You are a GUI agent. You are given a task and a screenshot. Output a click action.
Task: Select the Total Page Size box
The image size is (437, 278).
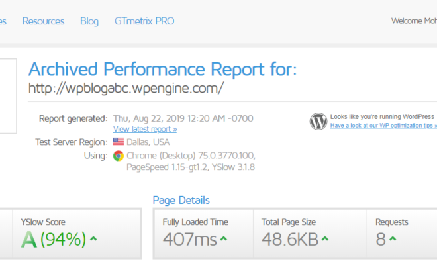310,234
